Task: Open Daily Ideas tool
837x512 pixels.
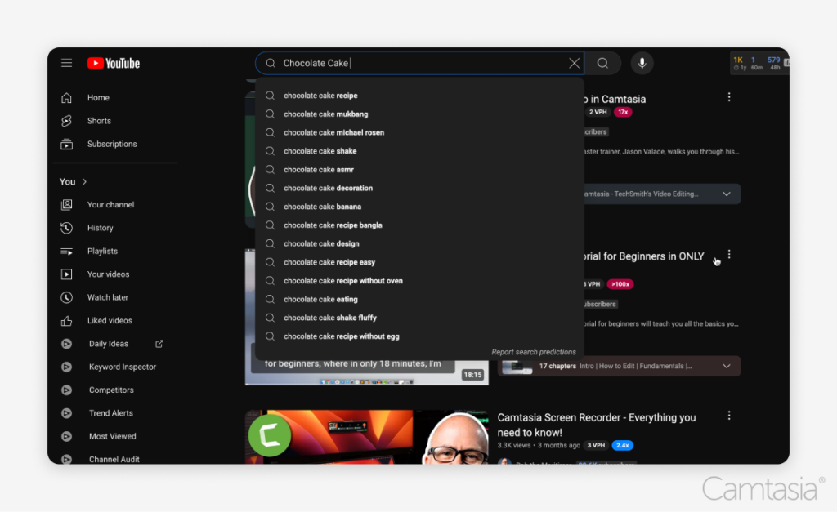Action: coord(109,344)
